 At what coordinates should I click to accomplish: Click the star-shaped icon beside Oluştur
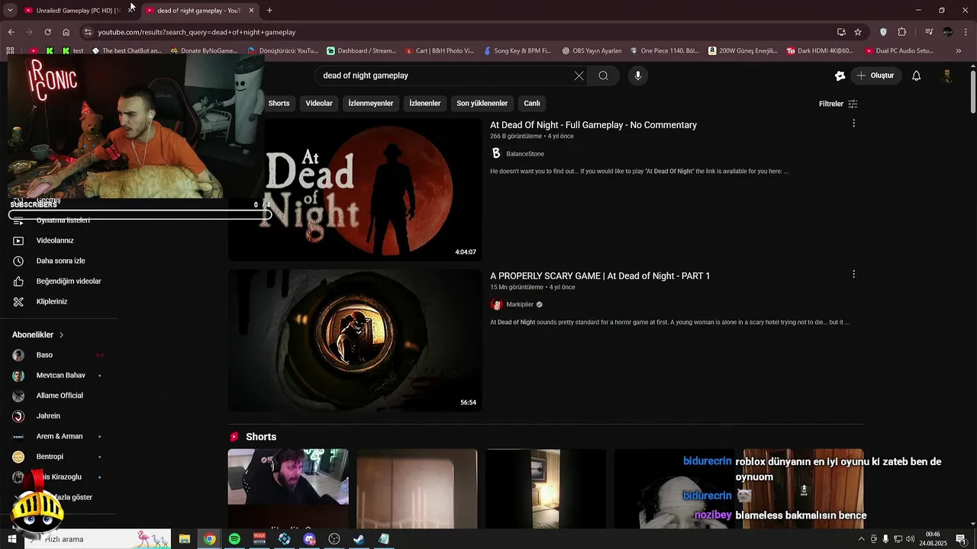coord(840,75)
